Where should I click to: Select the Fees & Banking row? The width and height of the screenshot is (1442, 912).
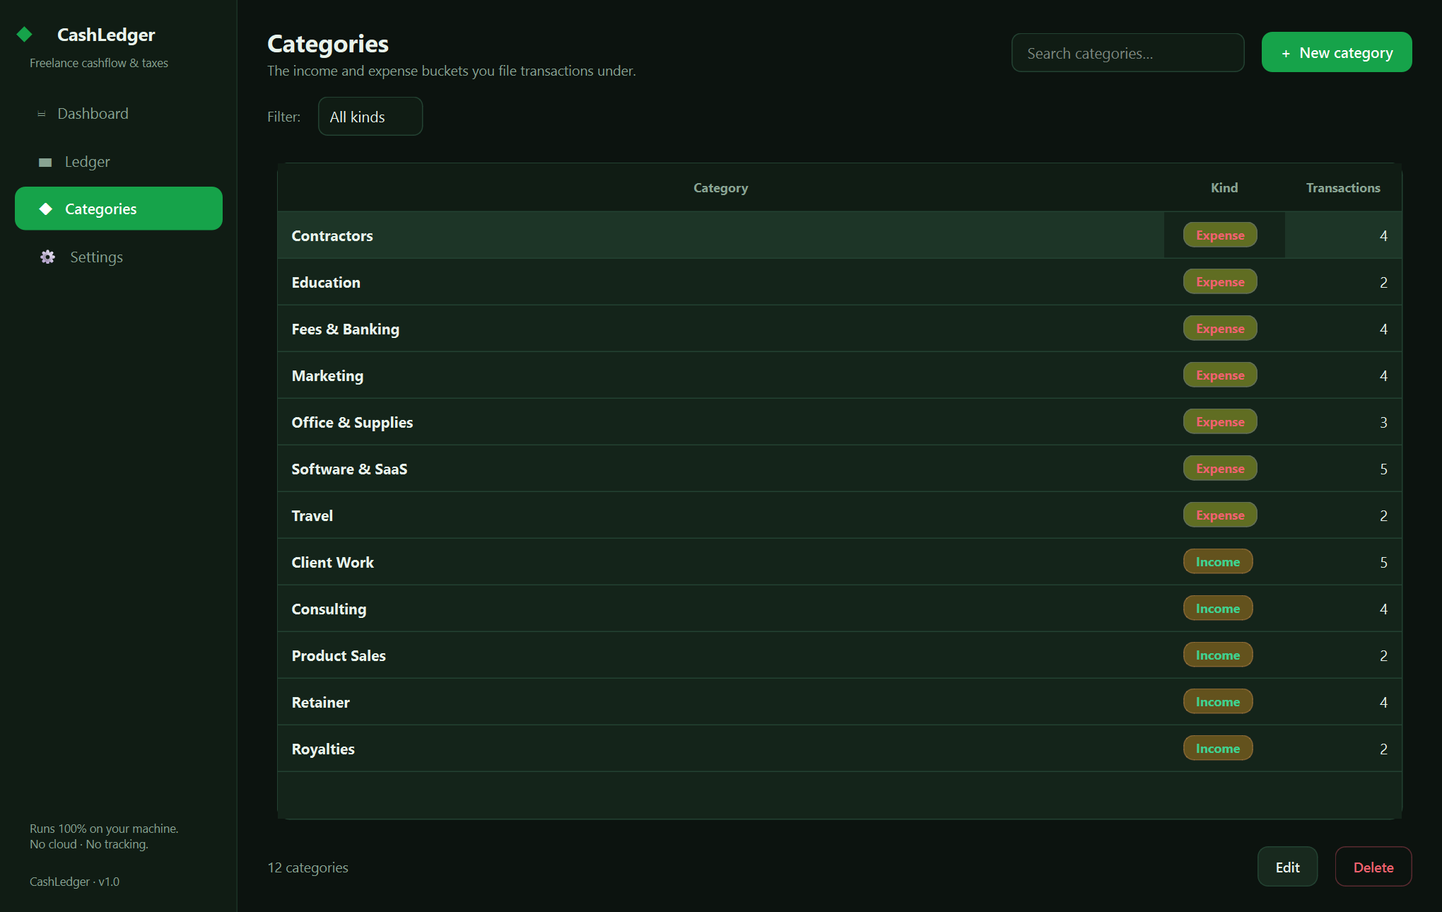point(840,329)
